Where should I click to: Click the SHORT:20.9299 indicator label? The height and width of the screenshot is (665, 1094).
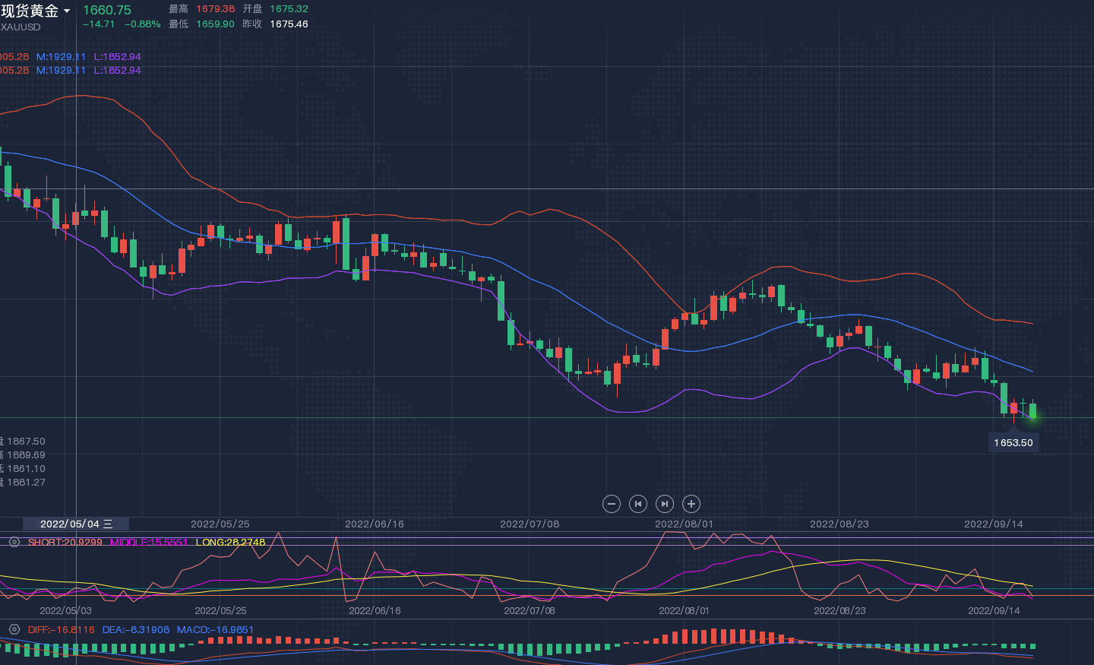(65, 543)
